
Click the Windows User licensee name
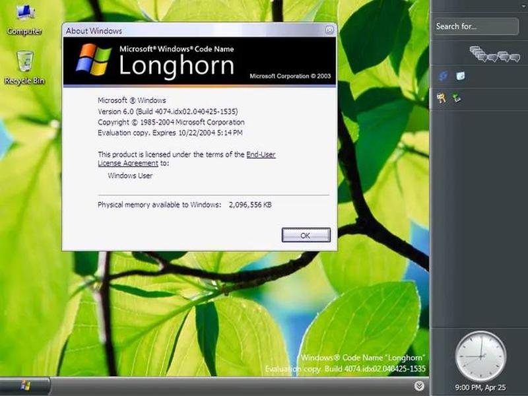coord(130,176)
